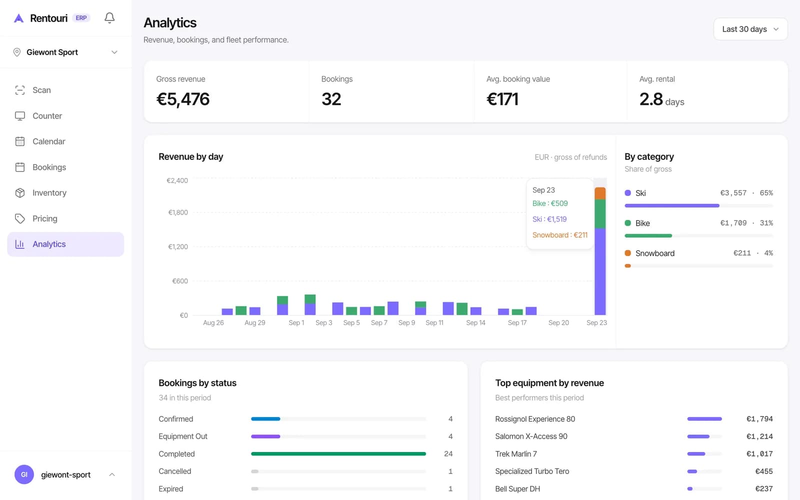Click the Top equipment by revenue heading
This screenshot has height=500, width=800.
[x=549, y=383]
